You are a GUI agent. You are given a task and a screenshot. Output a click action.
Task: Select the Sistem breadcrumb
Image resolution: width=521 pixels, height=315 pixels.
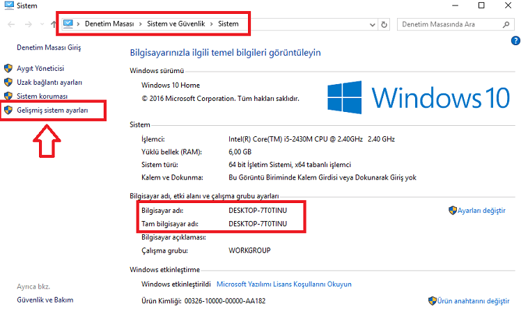[x=228, y=24]
